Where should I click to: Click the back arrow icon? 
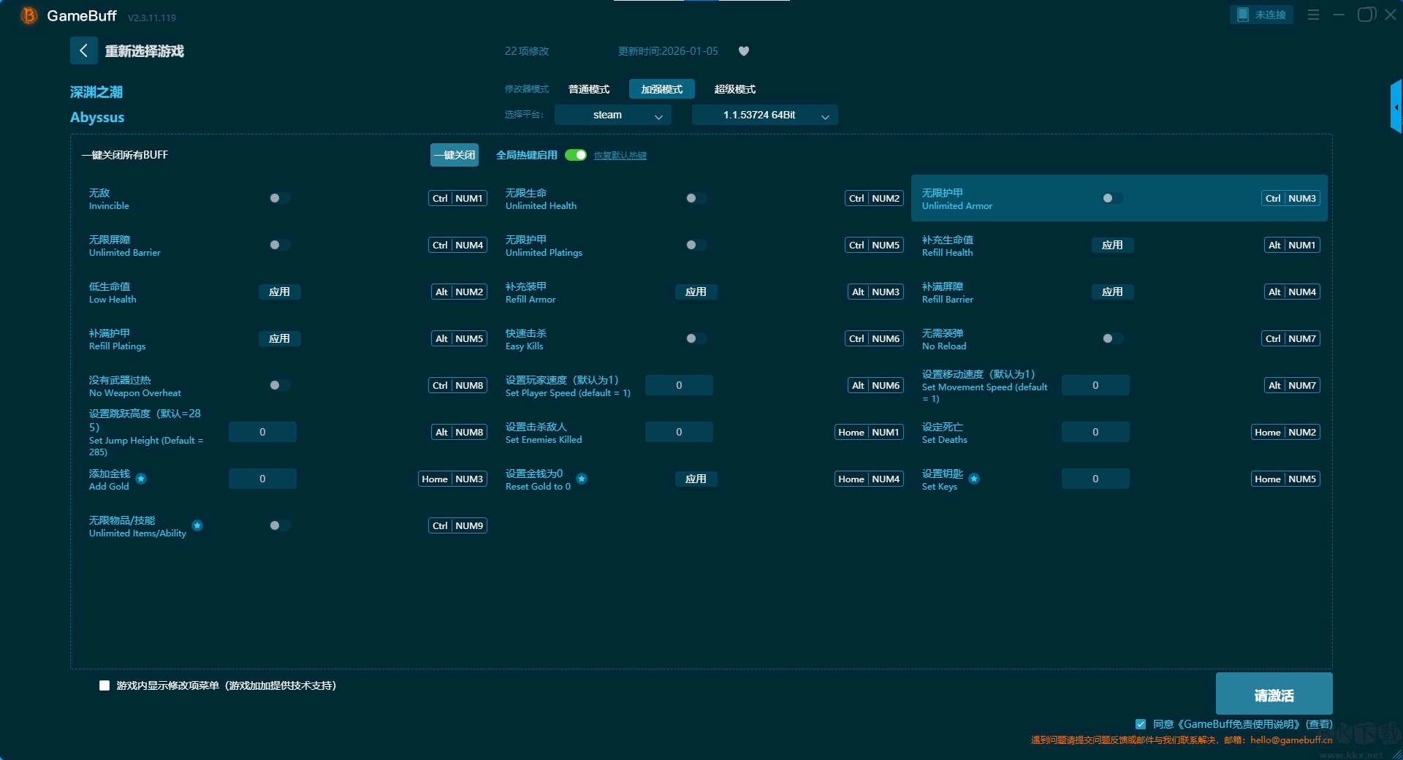click(83, 50)
